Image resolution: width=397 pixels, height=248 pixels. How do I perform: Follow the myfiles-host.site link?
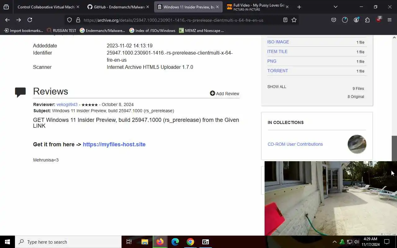coord(114,144)
